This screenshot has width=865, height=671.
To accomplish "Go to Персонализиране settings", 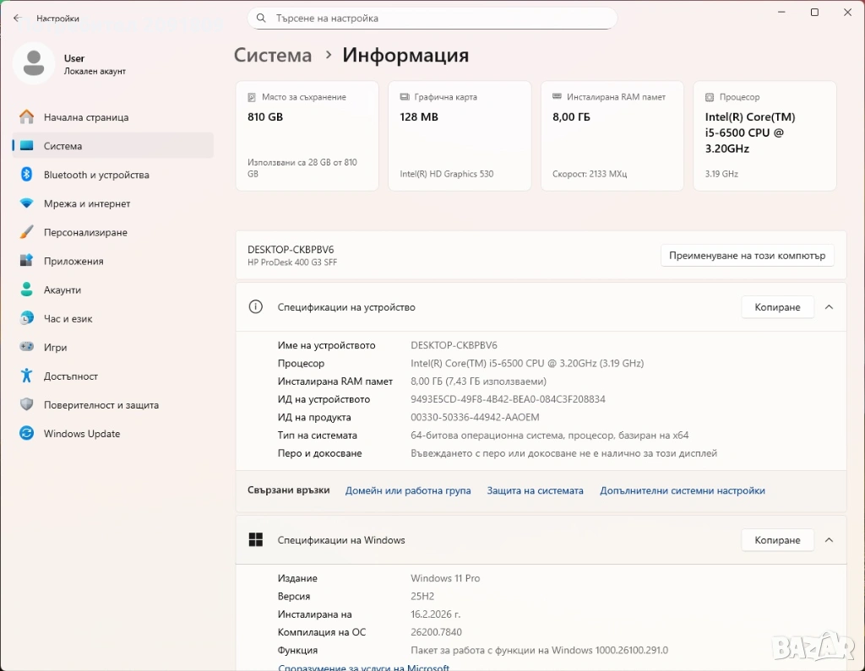I will coord(85,232).
